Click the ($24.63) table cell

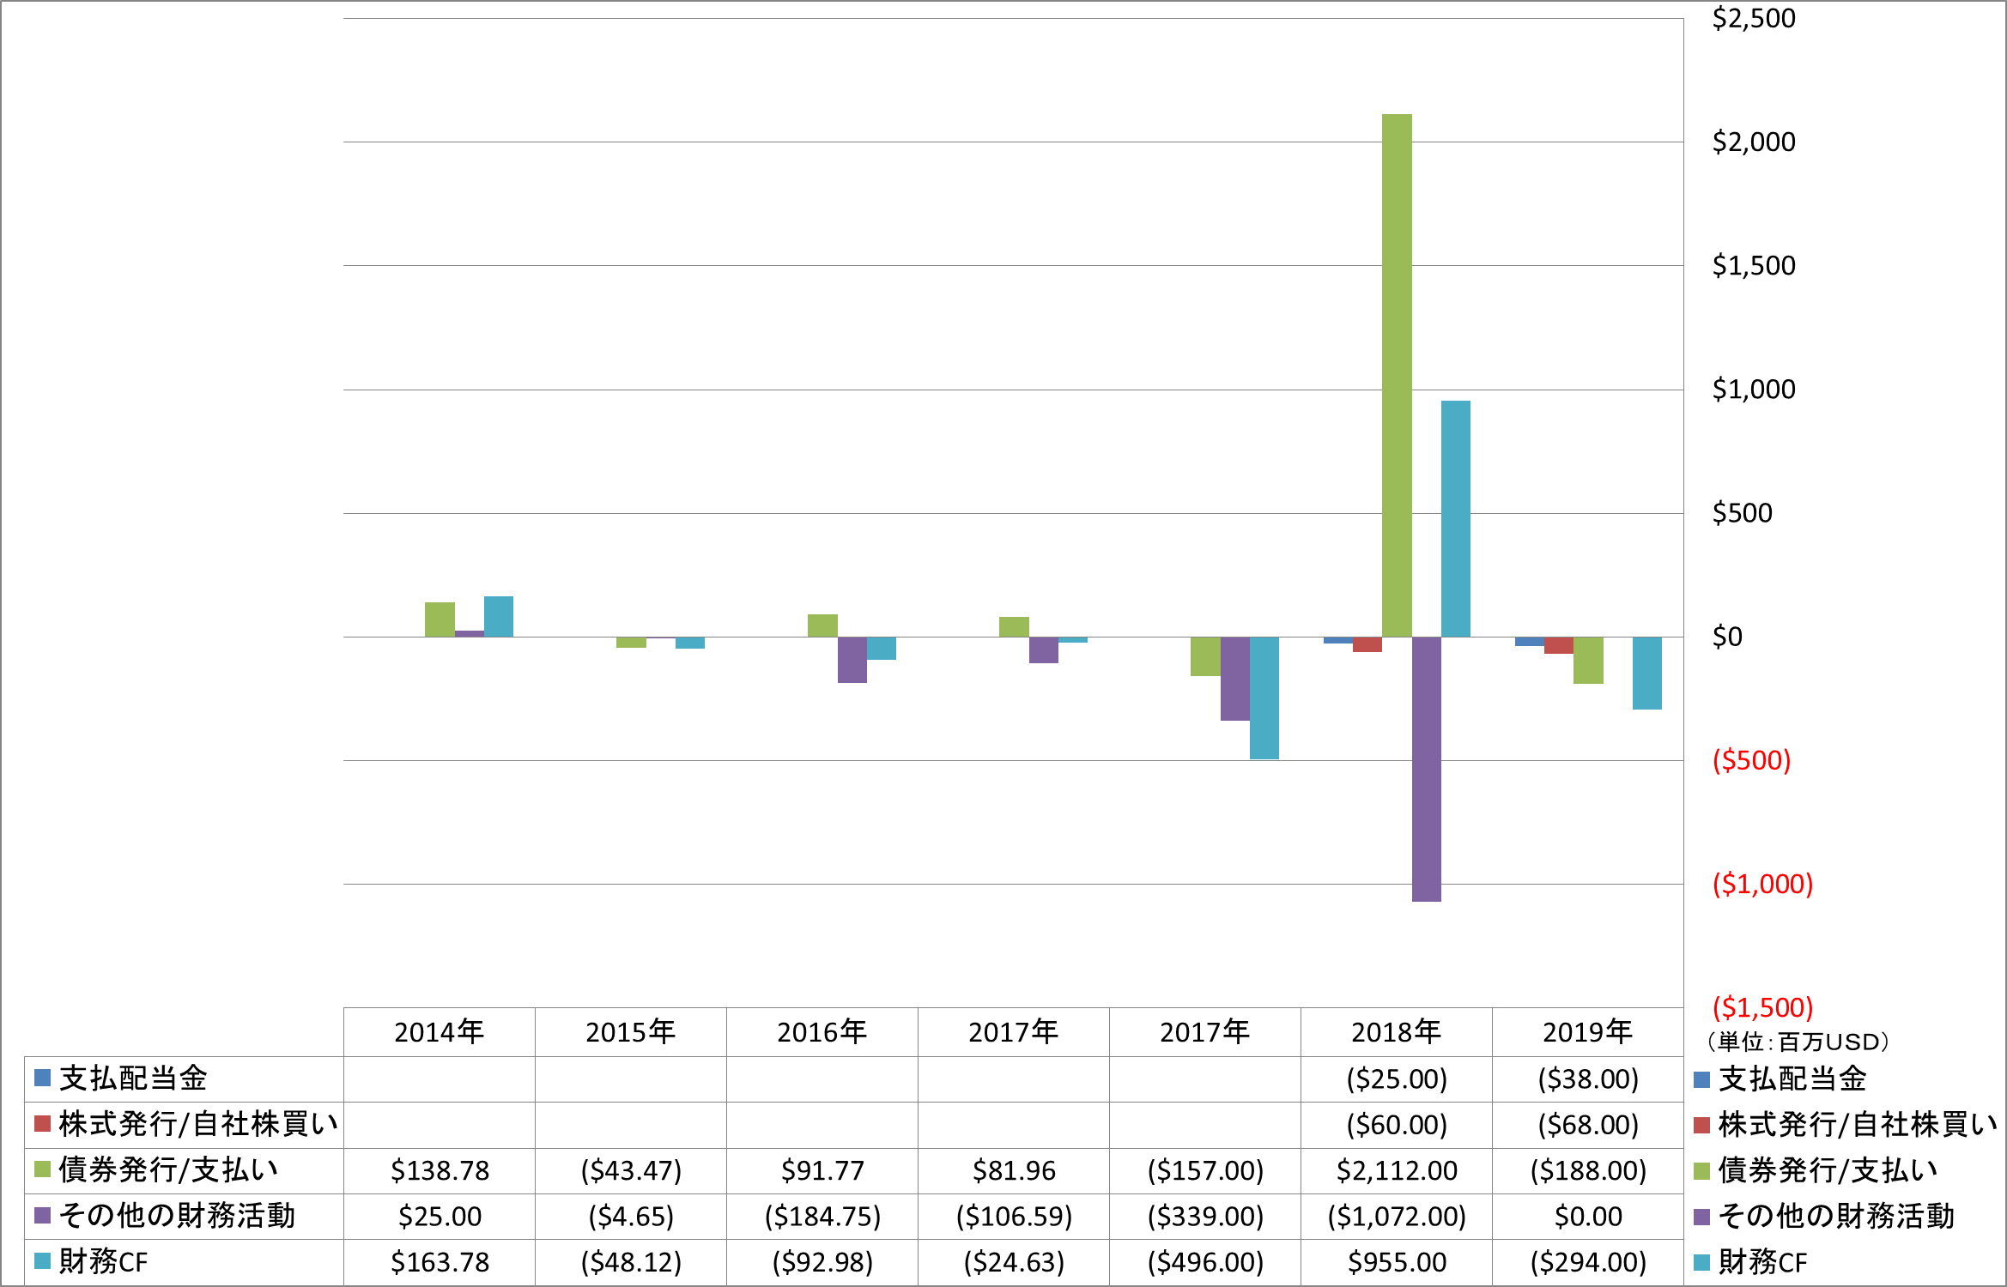point(1014,1262)
